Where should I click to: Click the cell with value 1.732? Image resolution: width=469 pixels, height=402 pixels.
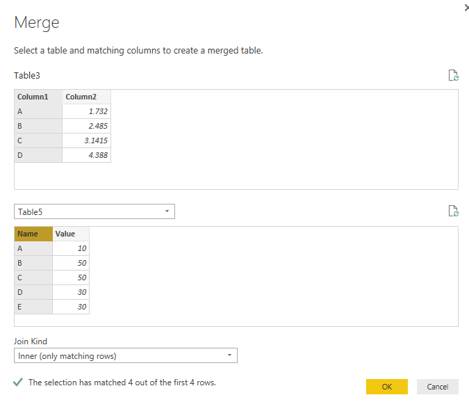point(86,111)
